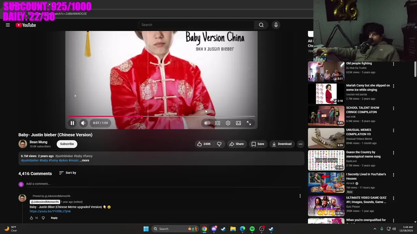Like the video (240K)
The width and height of the screenshot is (417, 234).
coord(204,144)
